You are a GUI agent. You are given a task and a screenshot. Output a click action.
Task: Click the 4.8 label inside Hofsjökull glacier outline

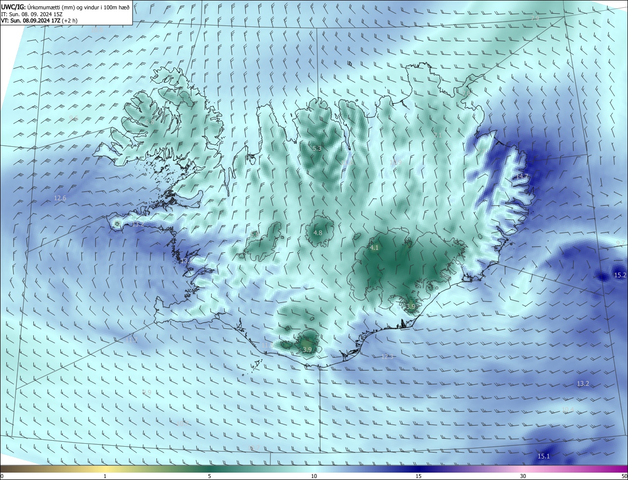[318, 233]
